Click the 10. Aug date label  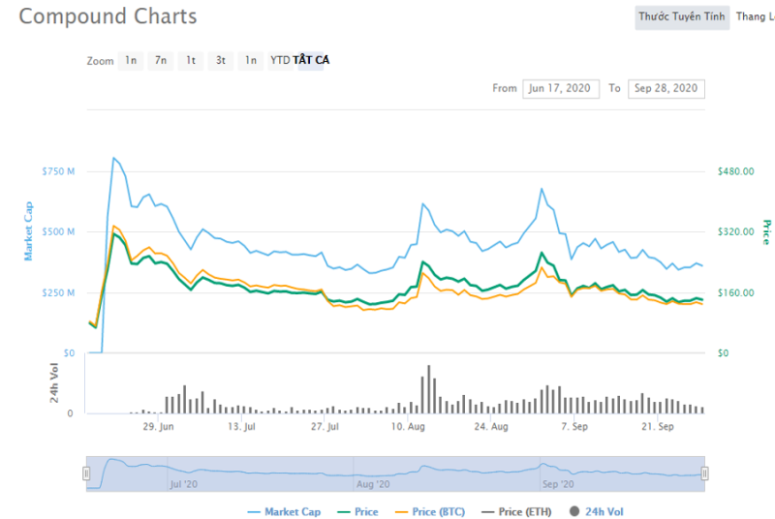pyautogui.click(x=408, y=427)
